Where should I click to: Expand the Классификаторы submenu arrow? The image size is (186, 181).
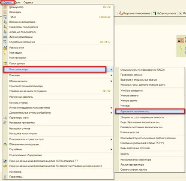point(111,69)
